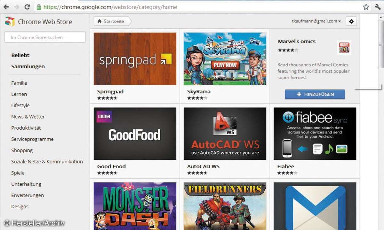Browse the Spiele category
384x230 pixels.
18,173
